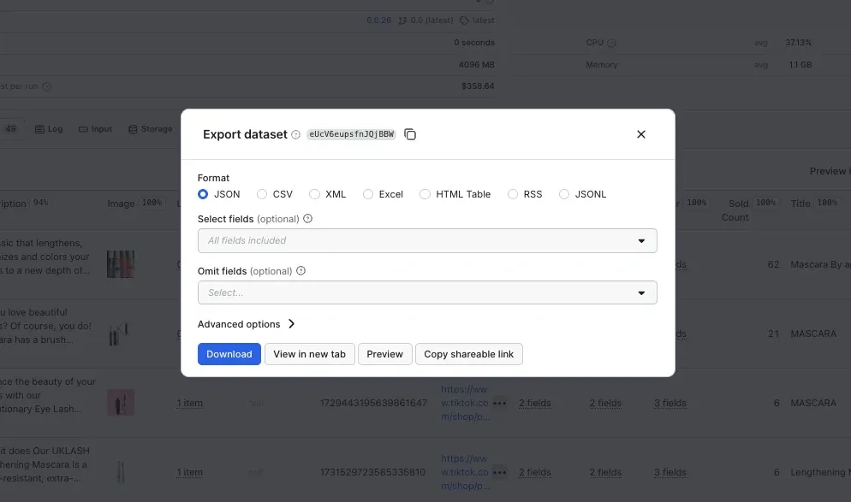
Task: Click the Download button
Action: coord(229,354)
